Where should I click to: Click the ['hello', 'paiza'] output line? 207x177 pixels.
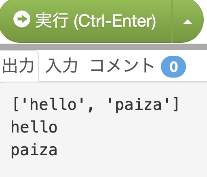pos(96,105)
